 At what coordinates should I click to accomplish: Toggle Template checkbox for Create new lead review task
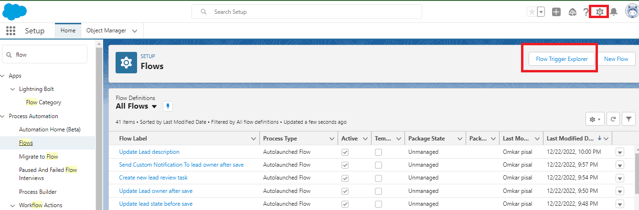tap(378, 178)
